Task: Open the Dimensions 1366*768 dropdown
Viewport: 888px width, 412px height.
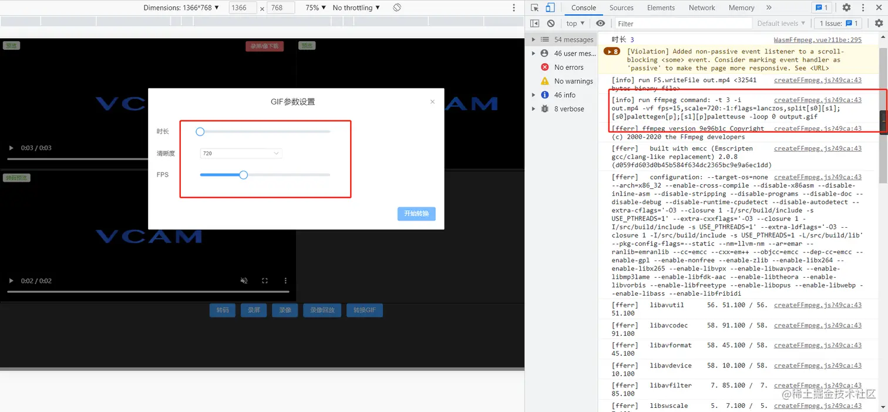Action: pyautogui.click(x=181, y=8)
